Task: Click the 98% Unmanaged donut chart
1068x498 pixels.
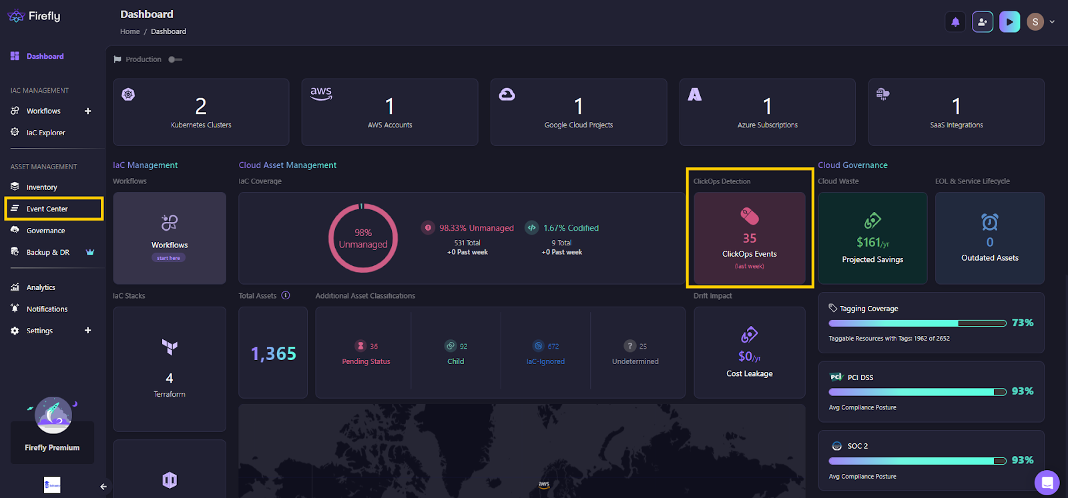Action: click(363, 238)
